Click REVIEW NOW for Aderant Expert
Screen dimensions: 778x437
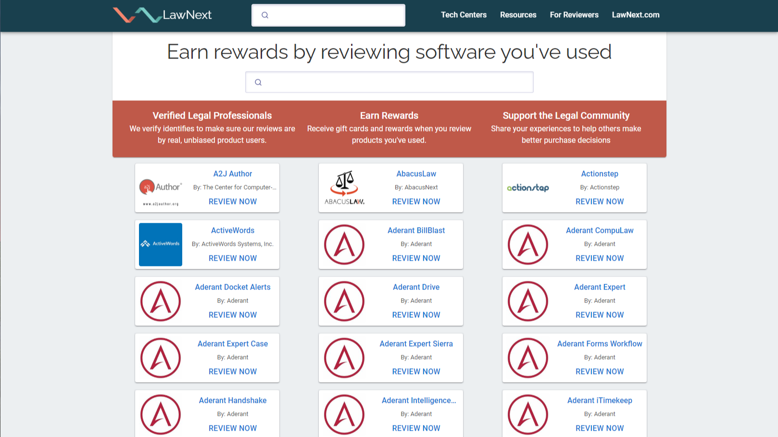coord(600,315)
